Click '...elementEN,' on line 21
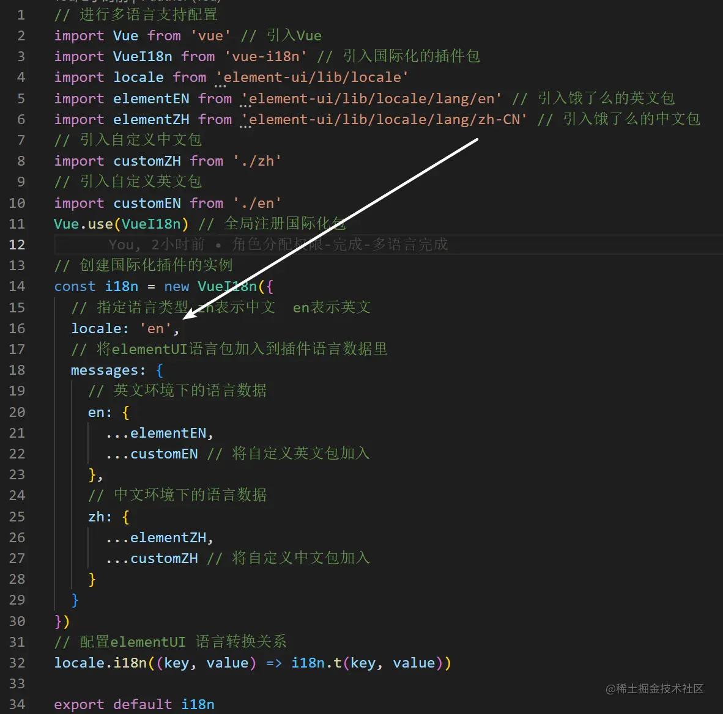The image size is (723, 714). [x=160, y=433]
